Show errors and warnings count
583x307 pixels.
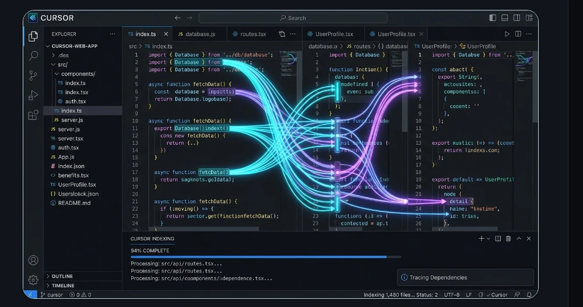80,295
